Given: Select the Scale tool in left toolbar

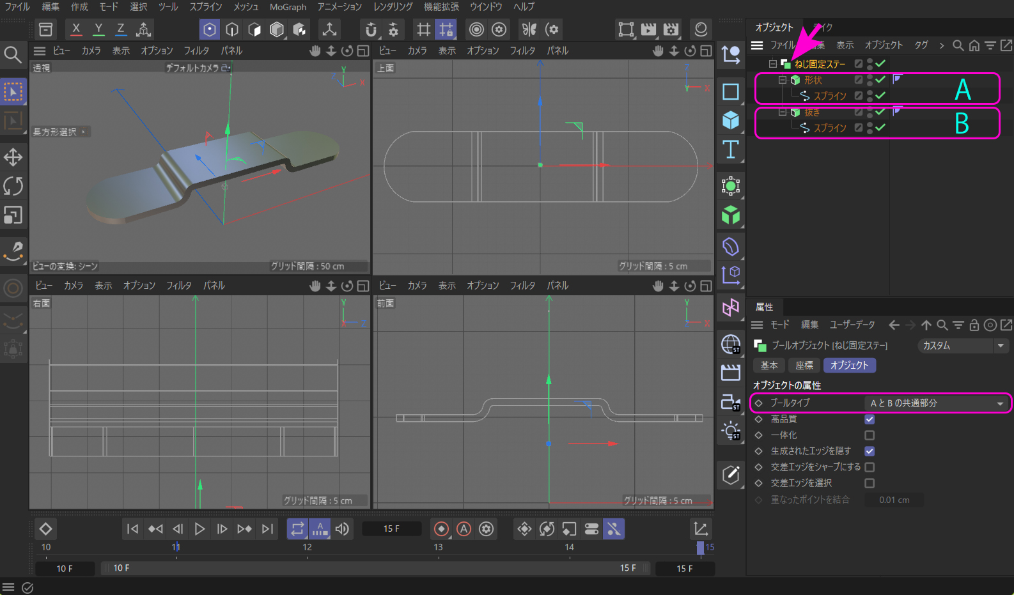Looking at the screenshot, I should pyautogui.click(x=13, y=215).
